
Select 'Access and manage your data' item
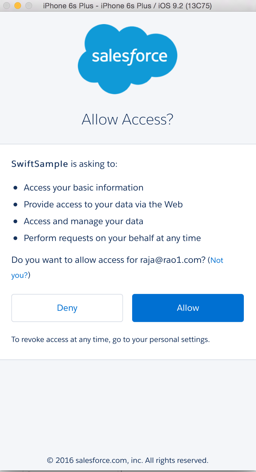tap(83, 221)
